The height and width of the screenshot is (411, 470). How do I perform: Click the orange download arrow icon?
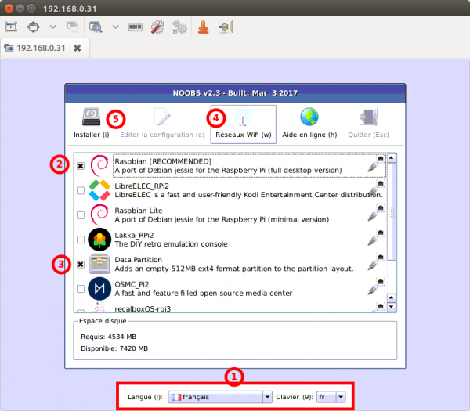coord(202,26)
